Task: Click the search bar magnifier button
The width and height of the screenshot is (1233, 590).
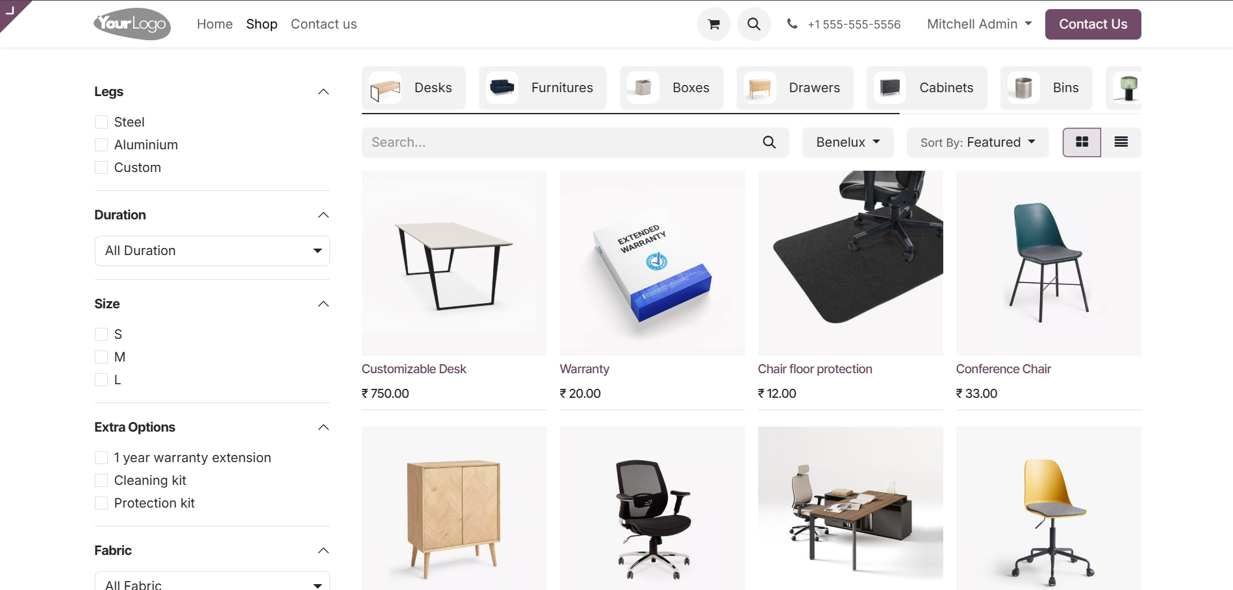Action: click(769, 142)
